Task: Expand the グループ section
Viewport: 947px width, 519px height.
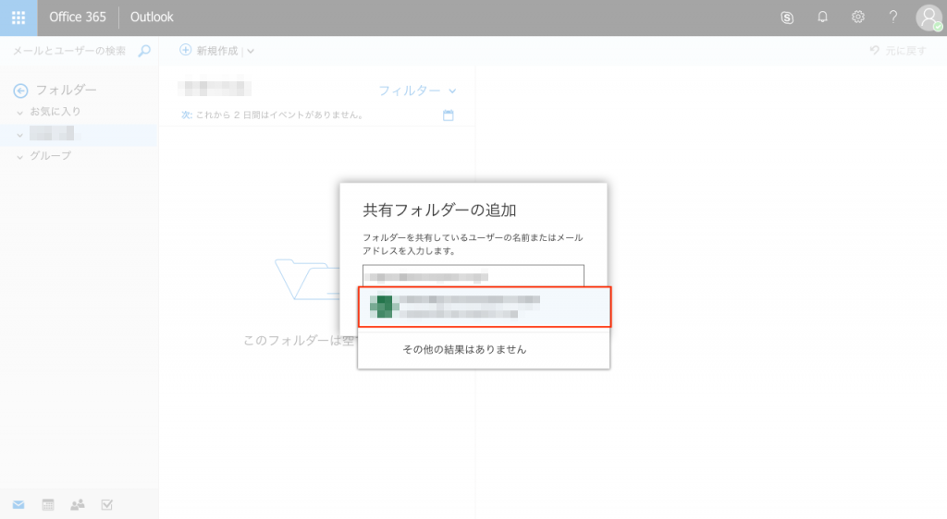Action: click(x=20, y=156)
